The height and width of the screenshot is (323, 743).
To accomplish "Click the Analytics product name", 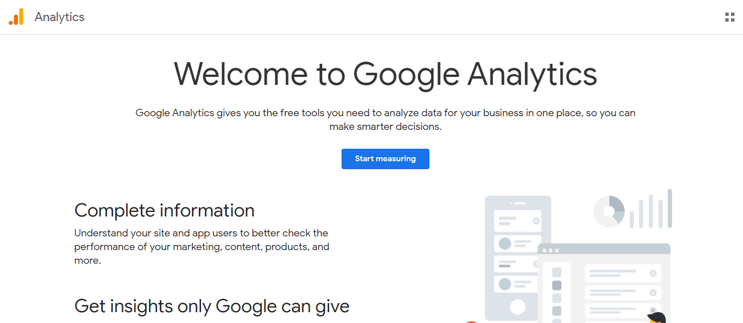I will [x=59, y=17].
